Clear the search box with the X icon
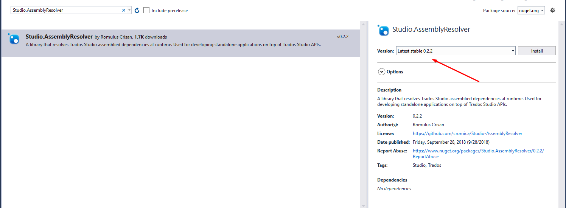This screenshot has height=208, width=566. coord(123,10)
